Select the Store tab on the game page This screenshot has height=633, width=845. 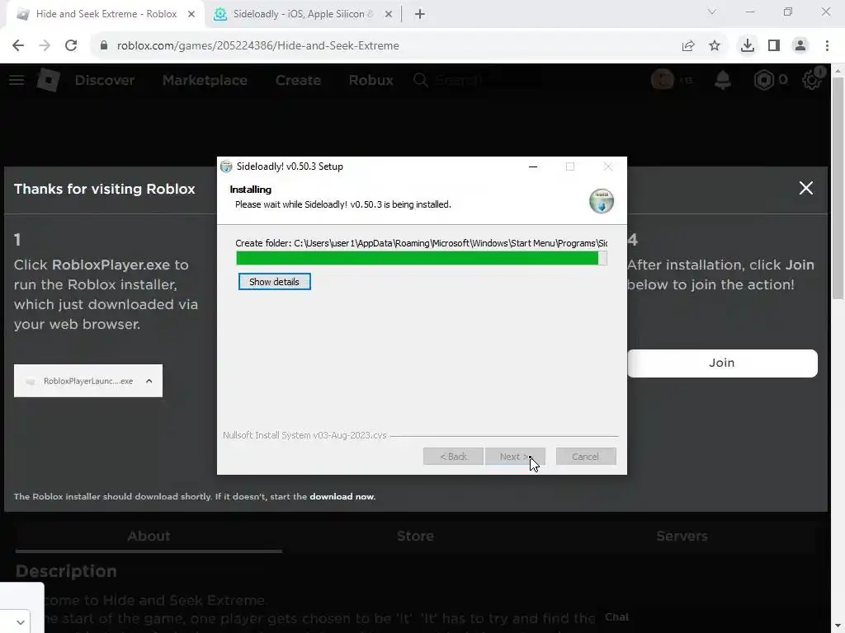coord(415,536)
